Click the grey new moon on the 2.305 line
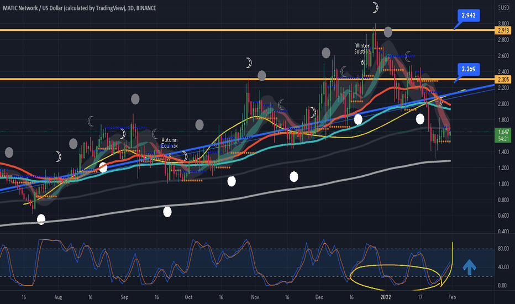Screen dimensions: 515x304 (262, 76)
